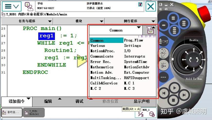The image size is (212, 120).
Task: Open the ABB main menu button
Action: pos(12,6)
